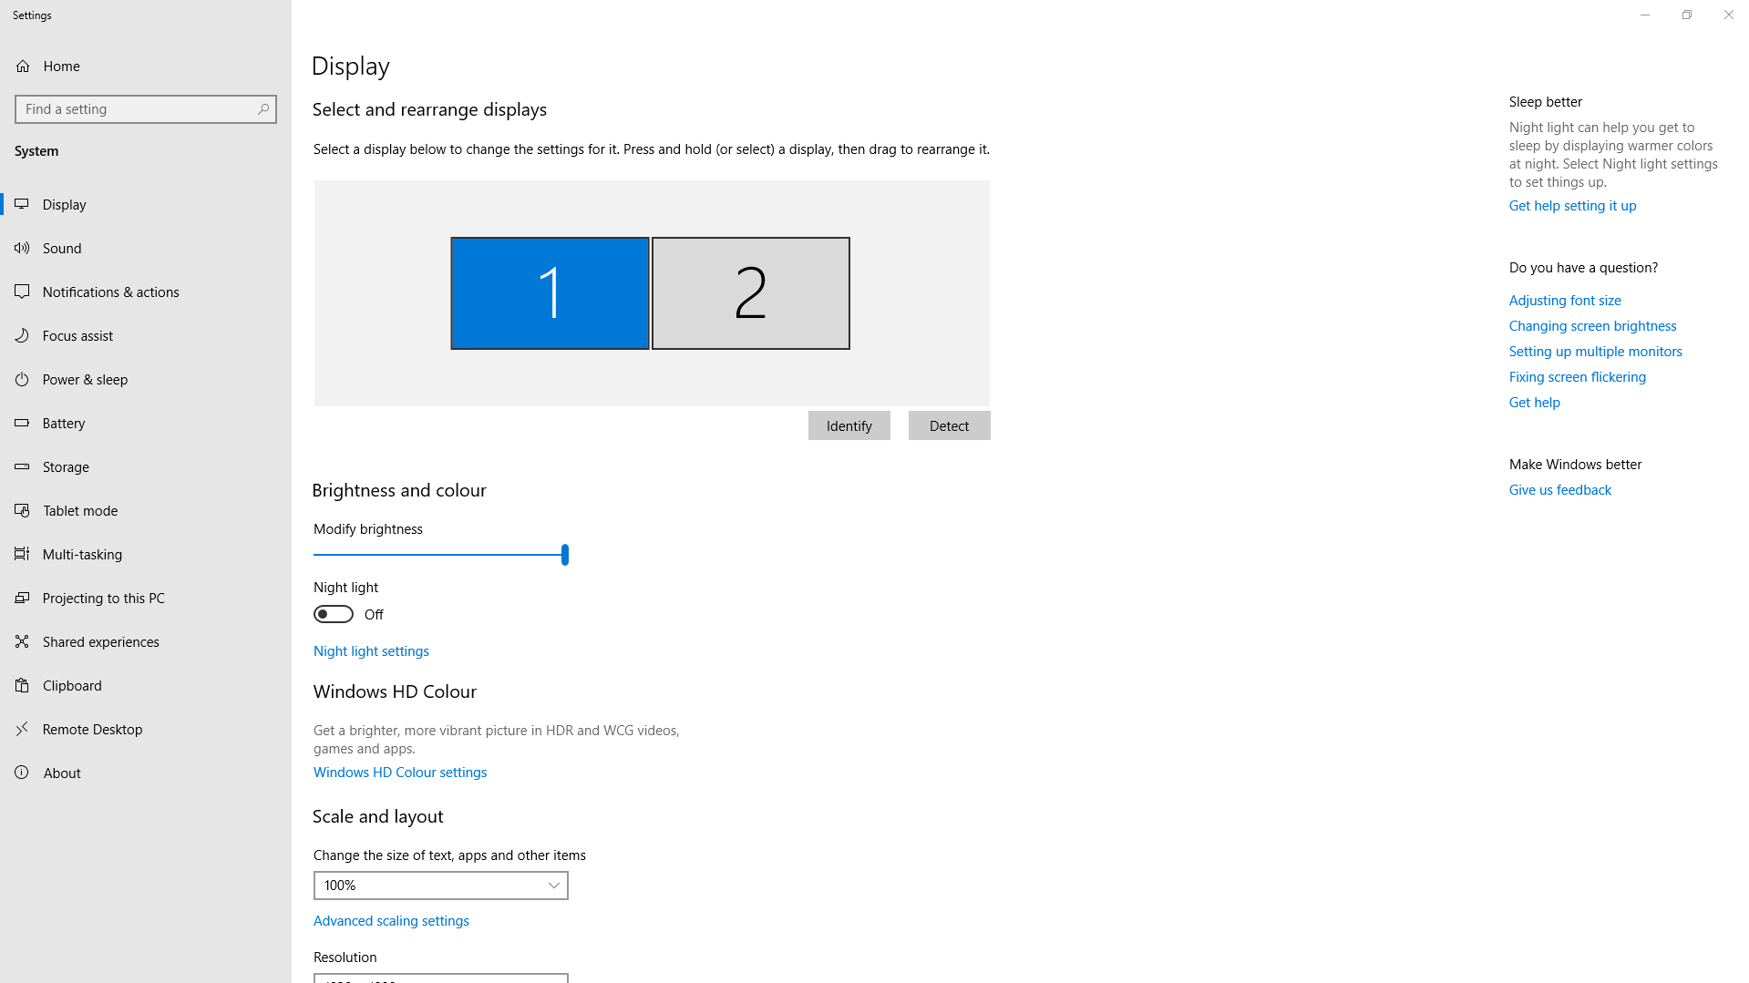Select display 2 in the monitor layout
The height and width of the screenshot is (983, 1749).
(x=750, y=293)
